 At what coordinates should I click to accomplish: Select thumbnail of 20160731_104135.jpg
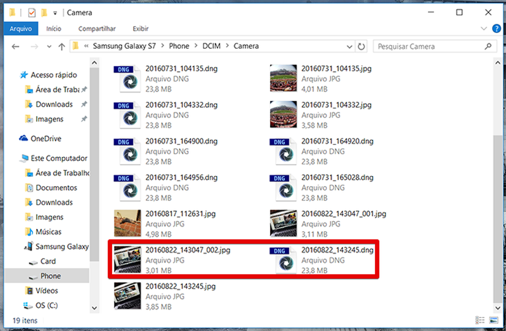(x=283, y=79)
